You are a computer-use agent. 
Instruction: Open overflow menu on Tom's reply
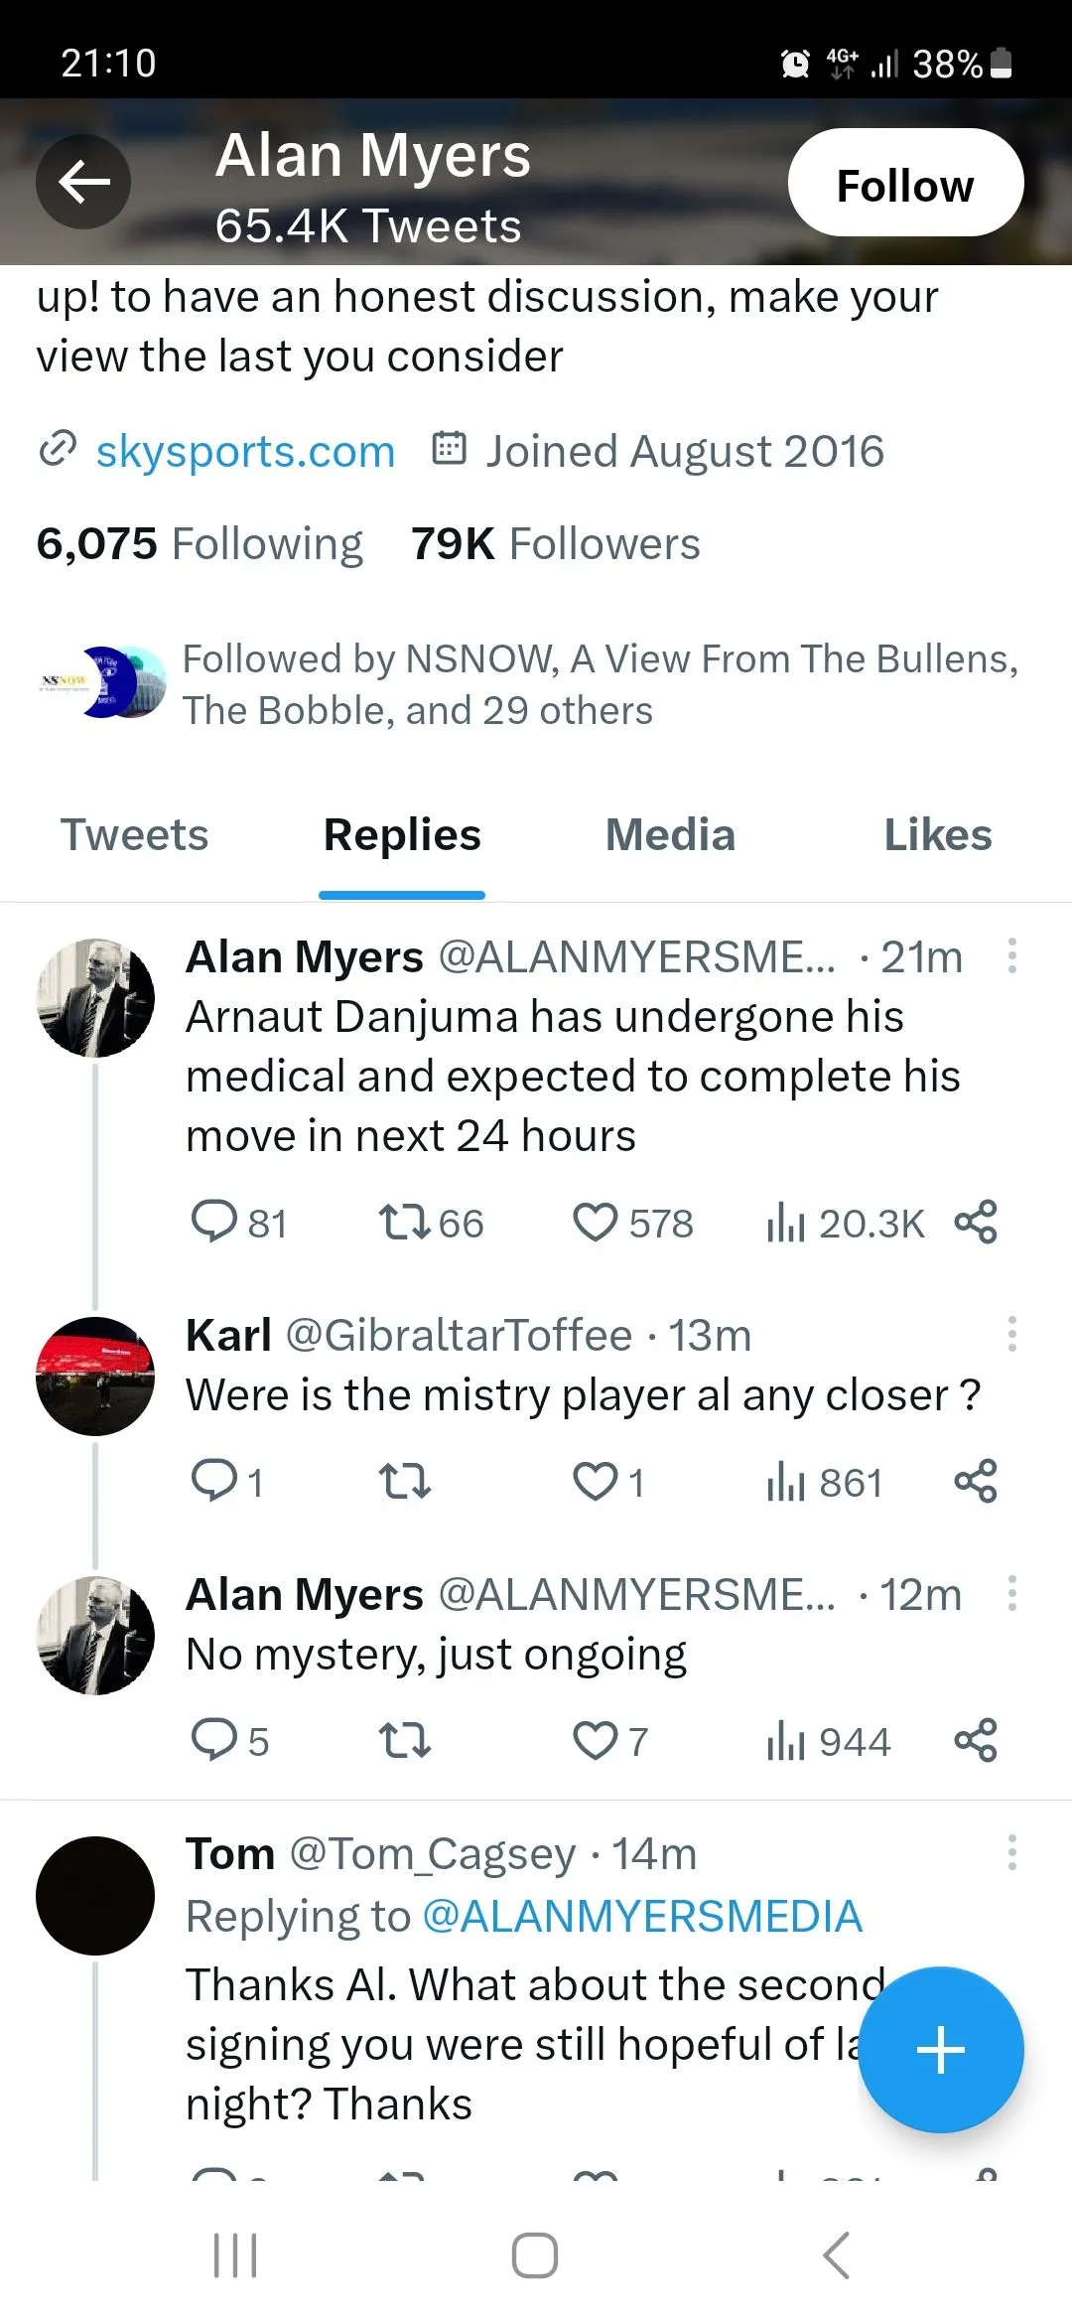pos(1011,1852)
